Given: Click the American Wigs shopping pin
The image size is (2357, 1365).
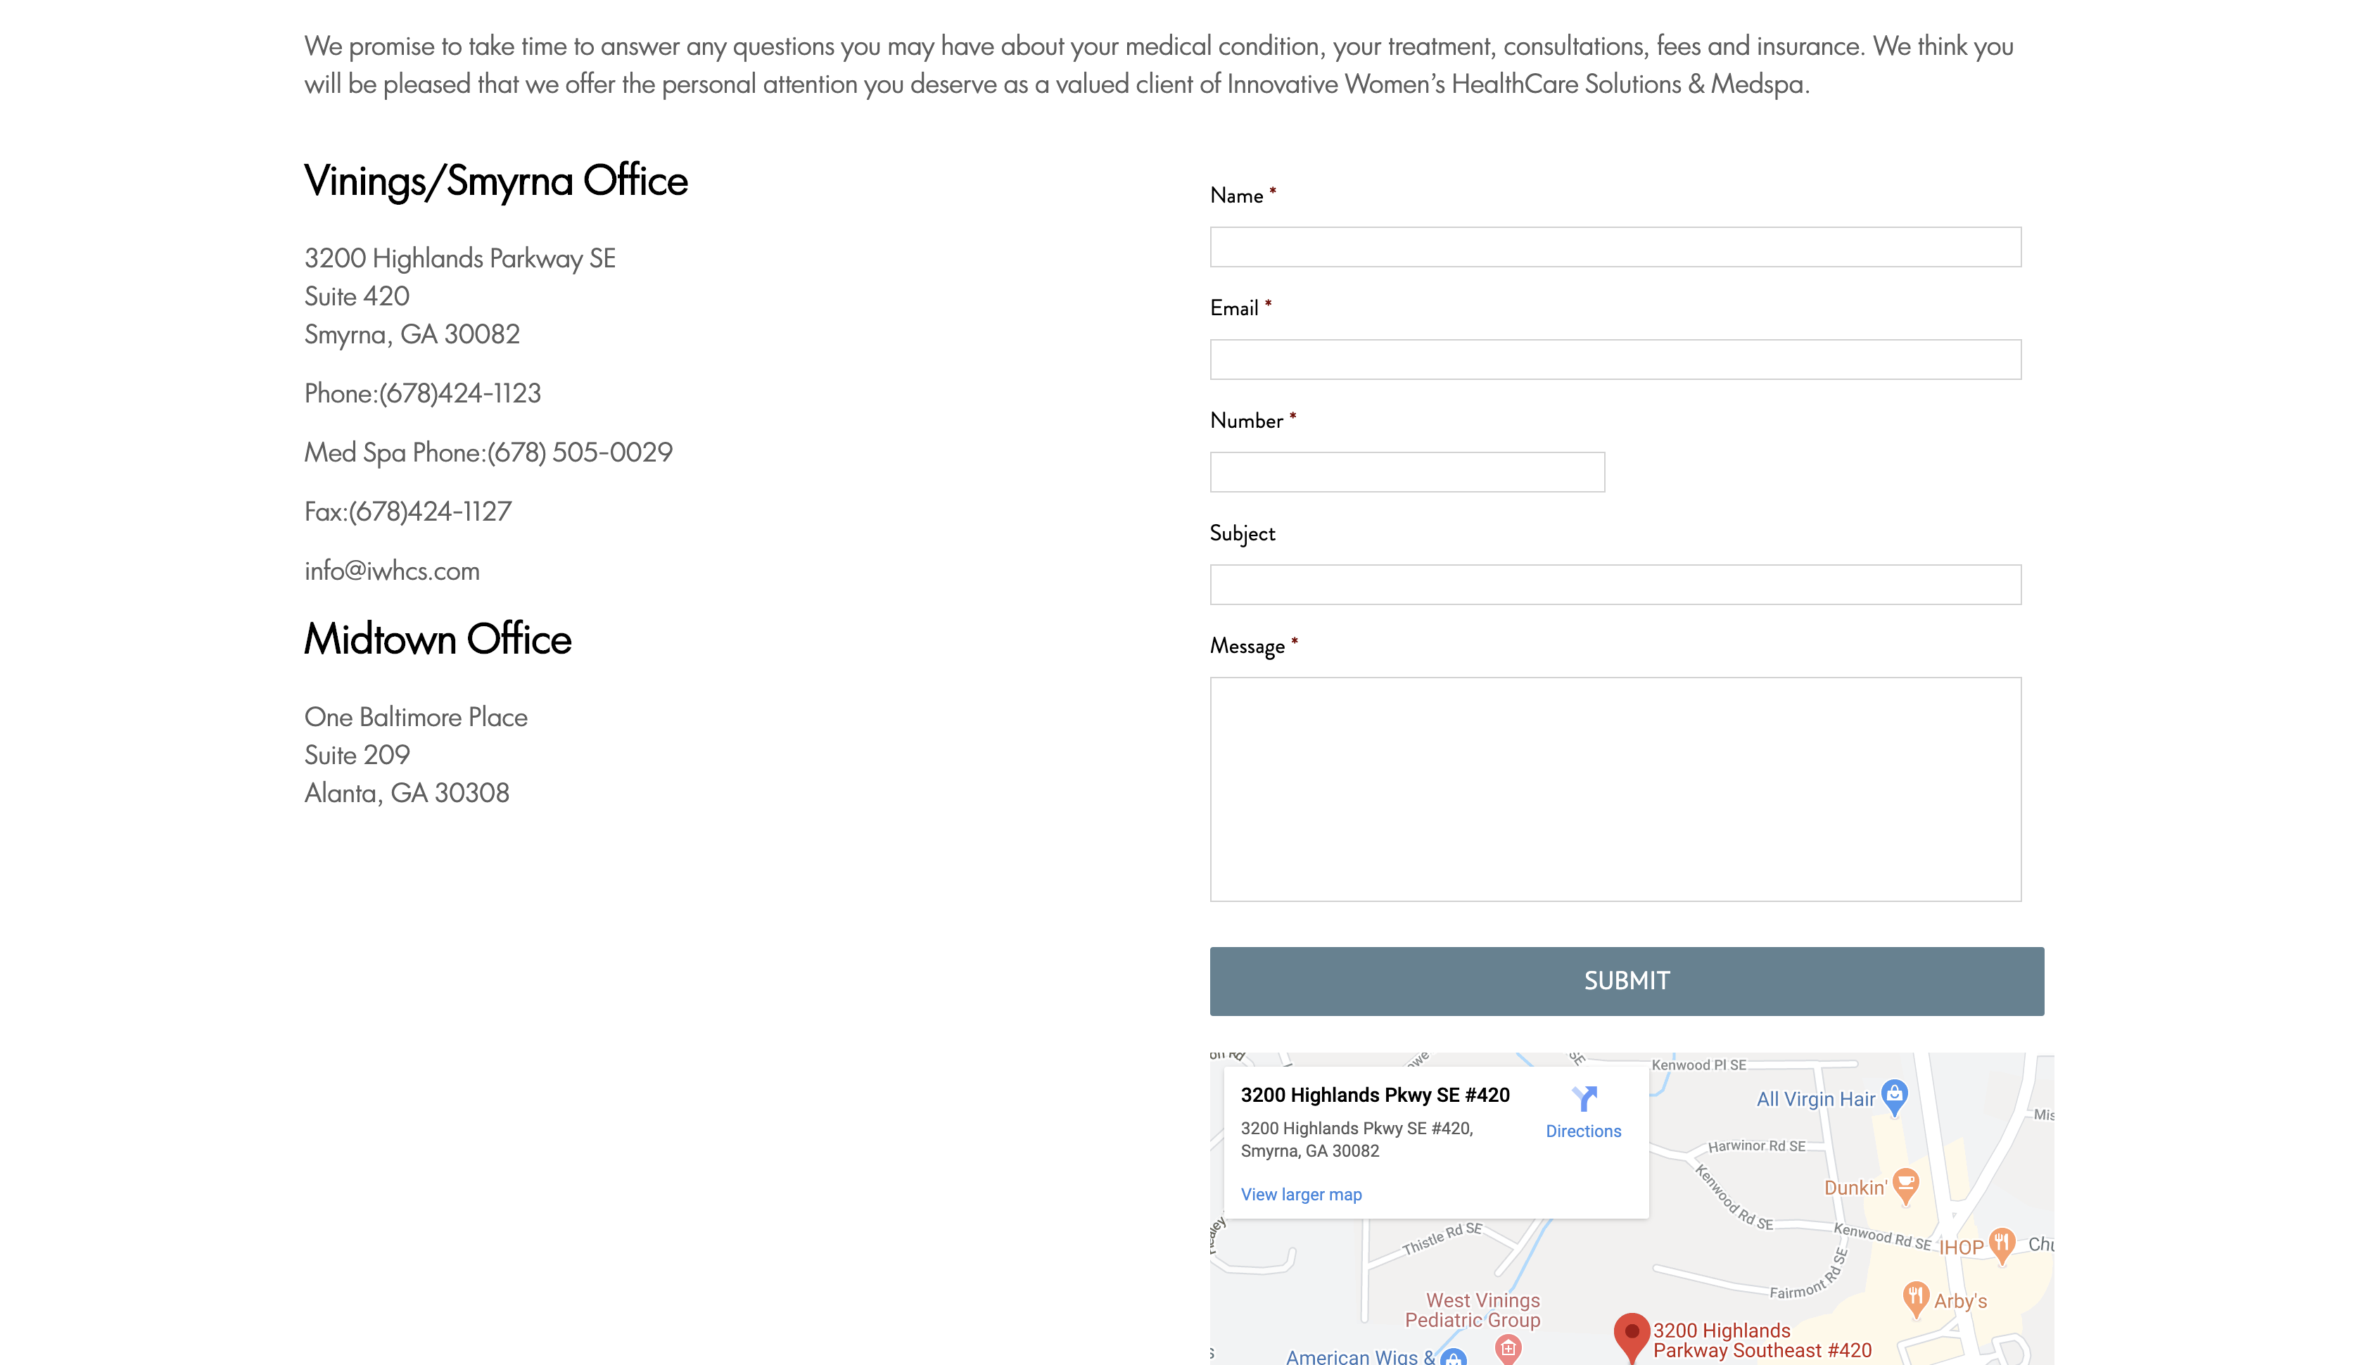Looking at the screenshot, I should (x=1453, y=1357).
